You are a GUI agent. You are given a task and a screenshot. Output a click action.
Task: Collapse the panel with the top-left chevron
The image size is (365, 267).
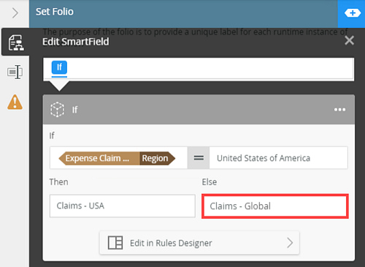click(x=15, y=13)
